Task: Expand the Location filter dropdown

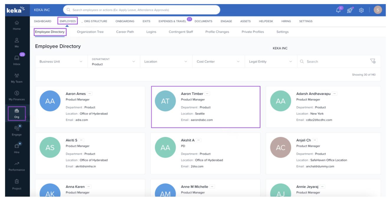Action: coord(166,61)
